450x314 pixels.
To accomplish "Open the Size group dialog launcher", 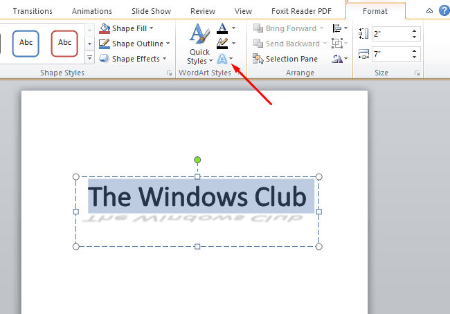I will coord(417,73).
